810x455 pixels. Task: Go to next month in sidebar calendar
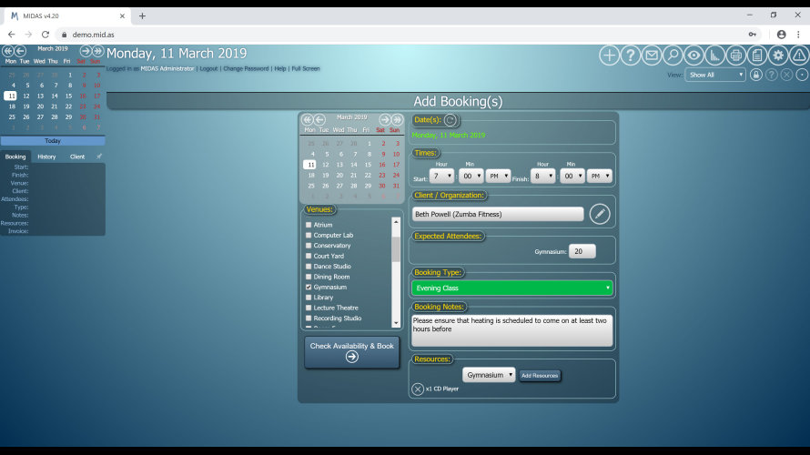86,51
